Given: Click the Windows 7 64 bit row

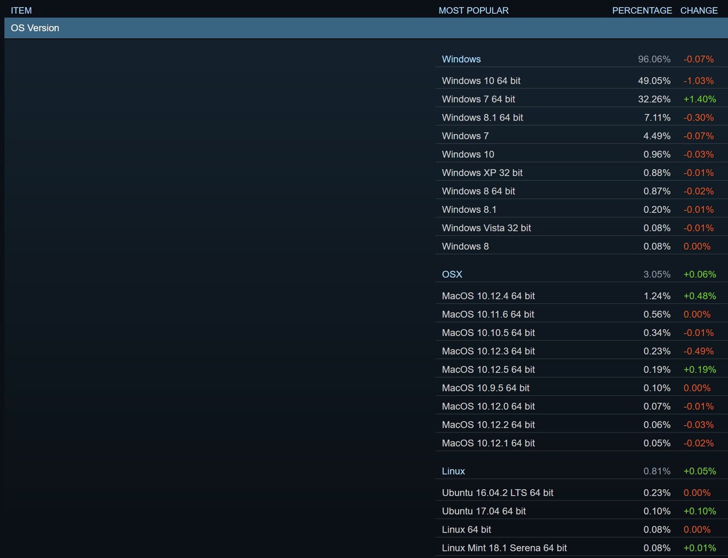Looking at the screenshot, I should point(581,99).
